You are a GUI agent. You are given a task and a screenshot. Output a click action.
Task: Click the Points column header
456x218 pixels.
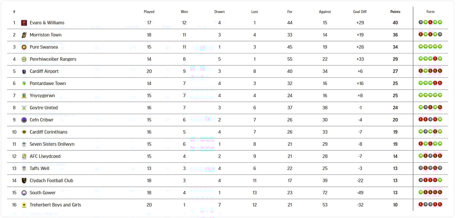click(395, 12)
